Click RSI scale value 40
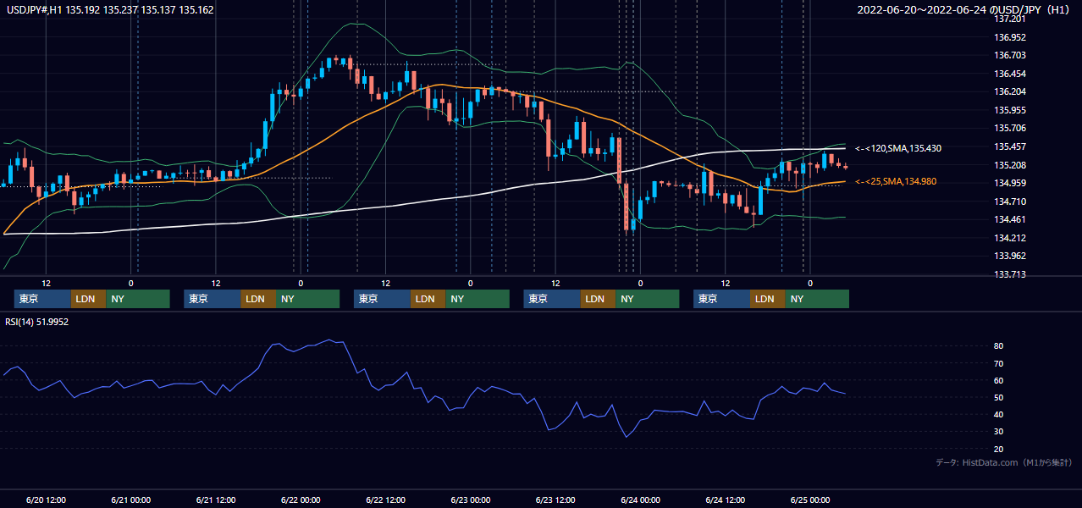Viewport: 1082px width, 508px height. coord(999,414)
